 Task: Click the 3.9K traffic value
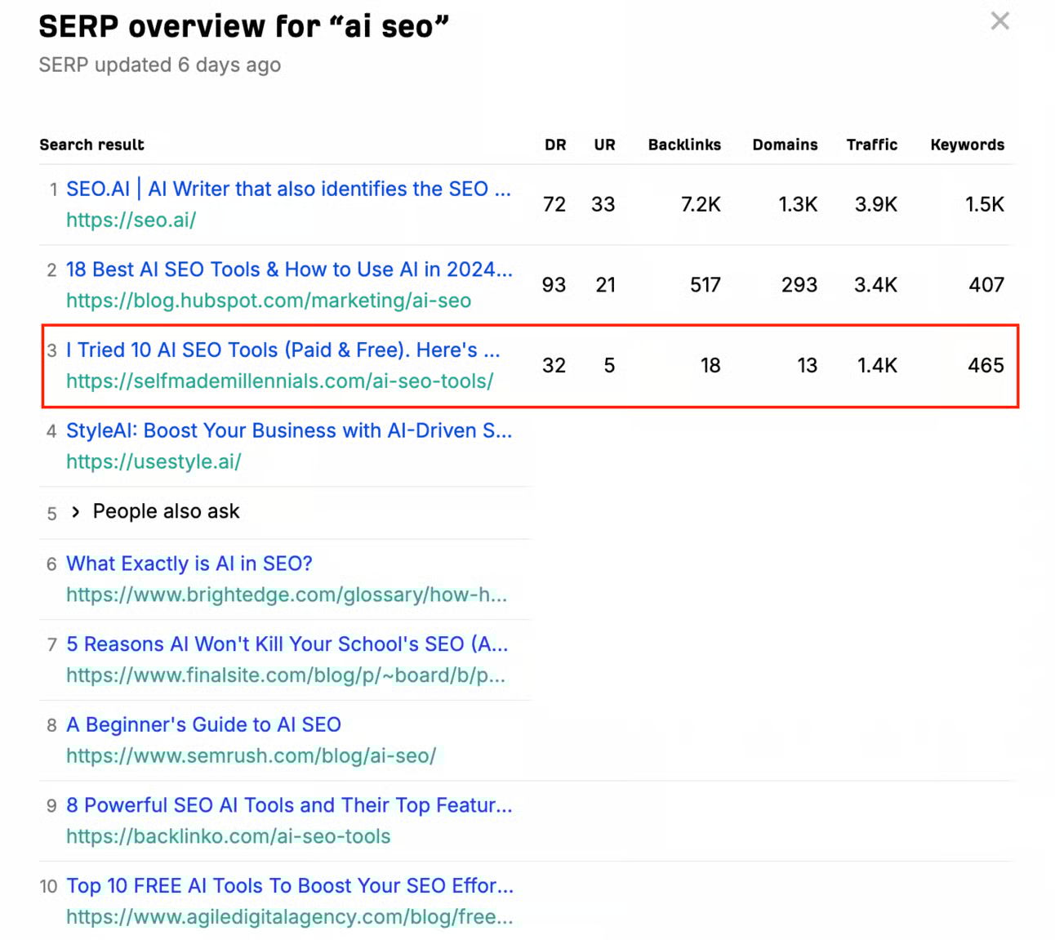tap(876, 204)
